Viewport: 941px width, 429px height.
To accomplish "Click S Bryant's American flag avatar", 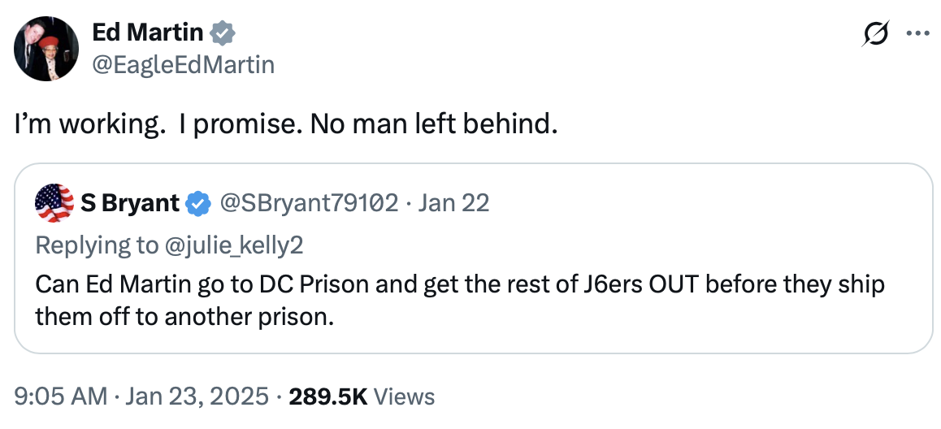I will [54, 203].
